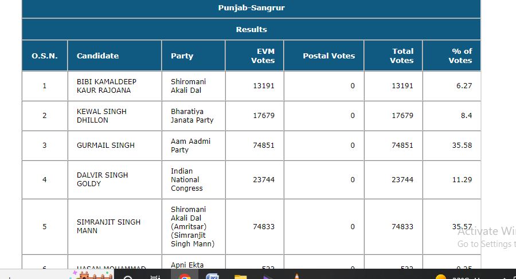Select the Punjab-Sangrur title bar
Viewport: 516px width, 279px height.
[251, 8]
